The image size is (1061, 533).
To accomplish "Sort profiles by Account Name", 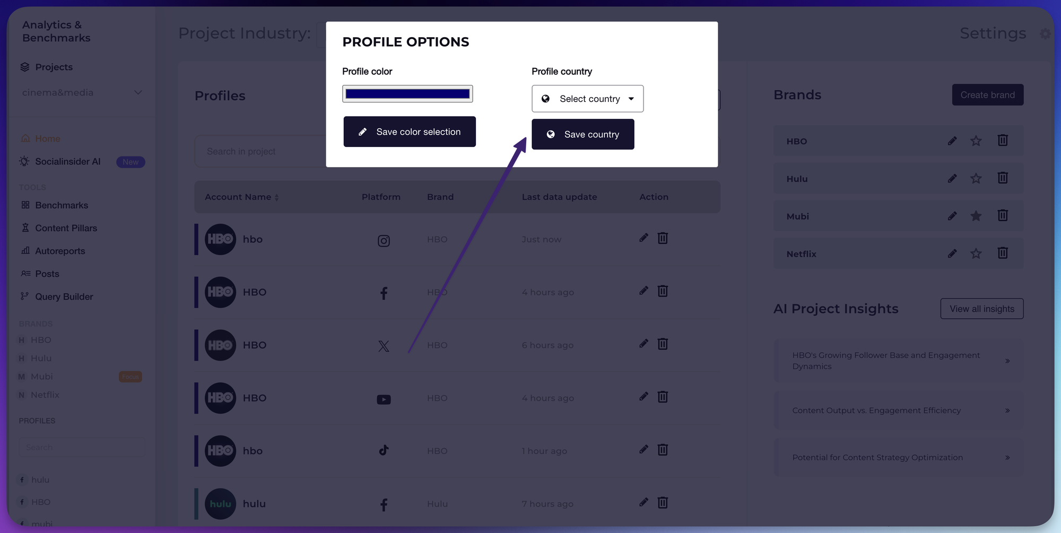I will pyautogui.click(x=276, y=197).
